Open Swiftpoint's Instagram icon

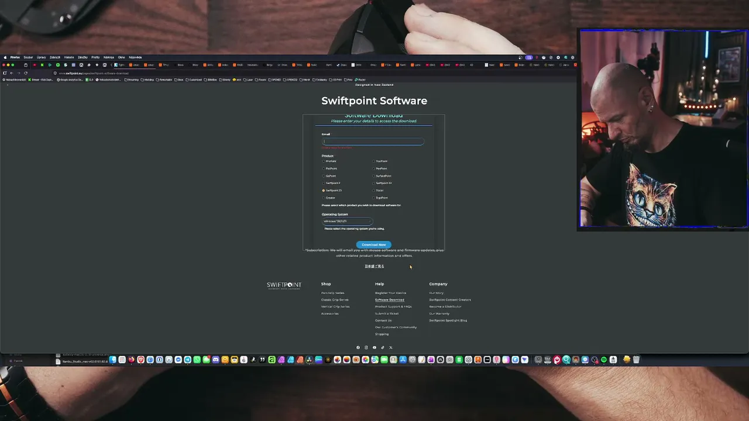pos(366,347)
